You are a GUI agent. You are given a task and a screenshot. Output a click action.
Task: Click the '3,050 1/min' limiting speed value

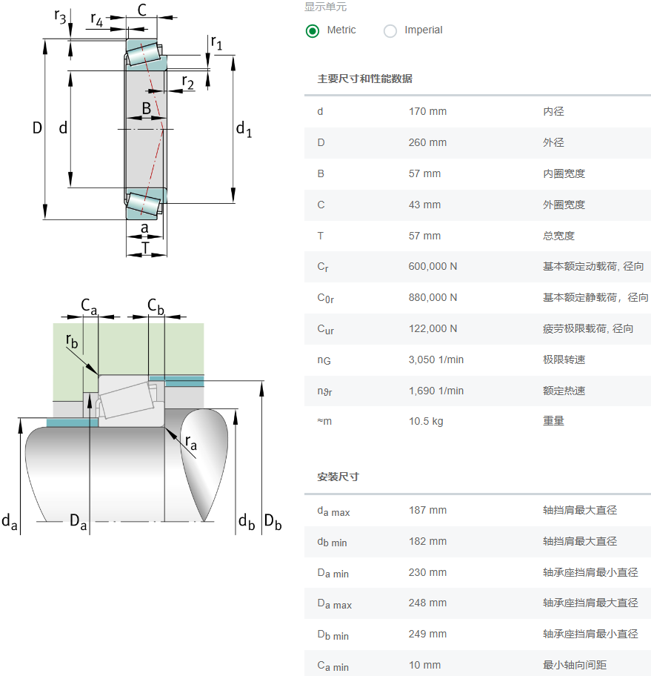click(436, 359)
